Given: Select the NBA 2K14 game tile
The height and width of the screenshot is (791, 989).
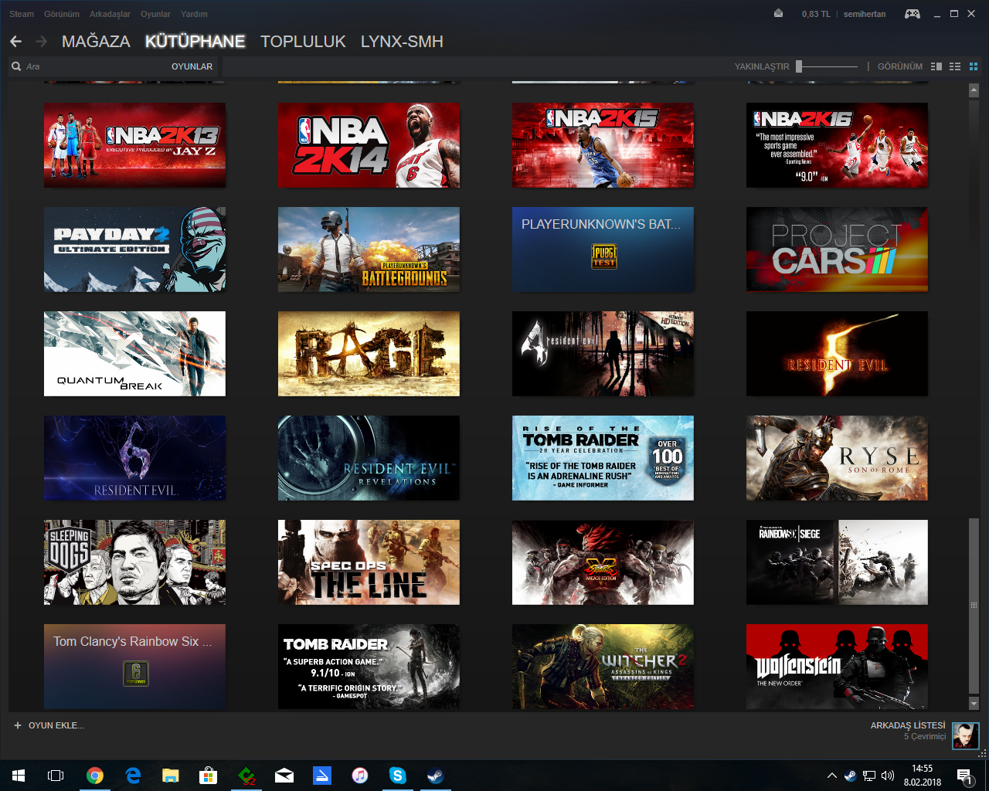Looking at the screenshot, I should coord(369,145).
